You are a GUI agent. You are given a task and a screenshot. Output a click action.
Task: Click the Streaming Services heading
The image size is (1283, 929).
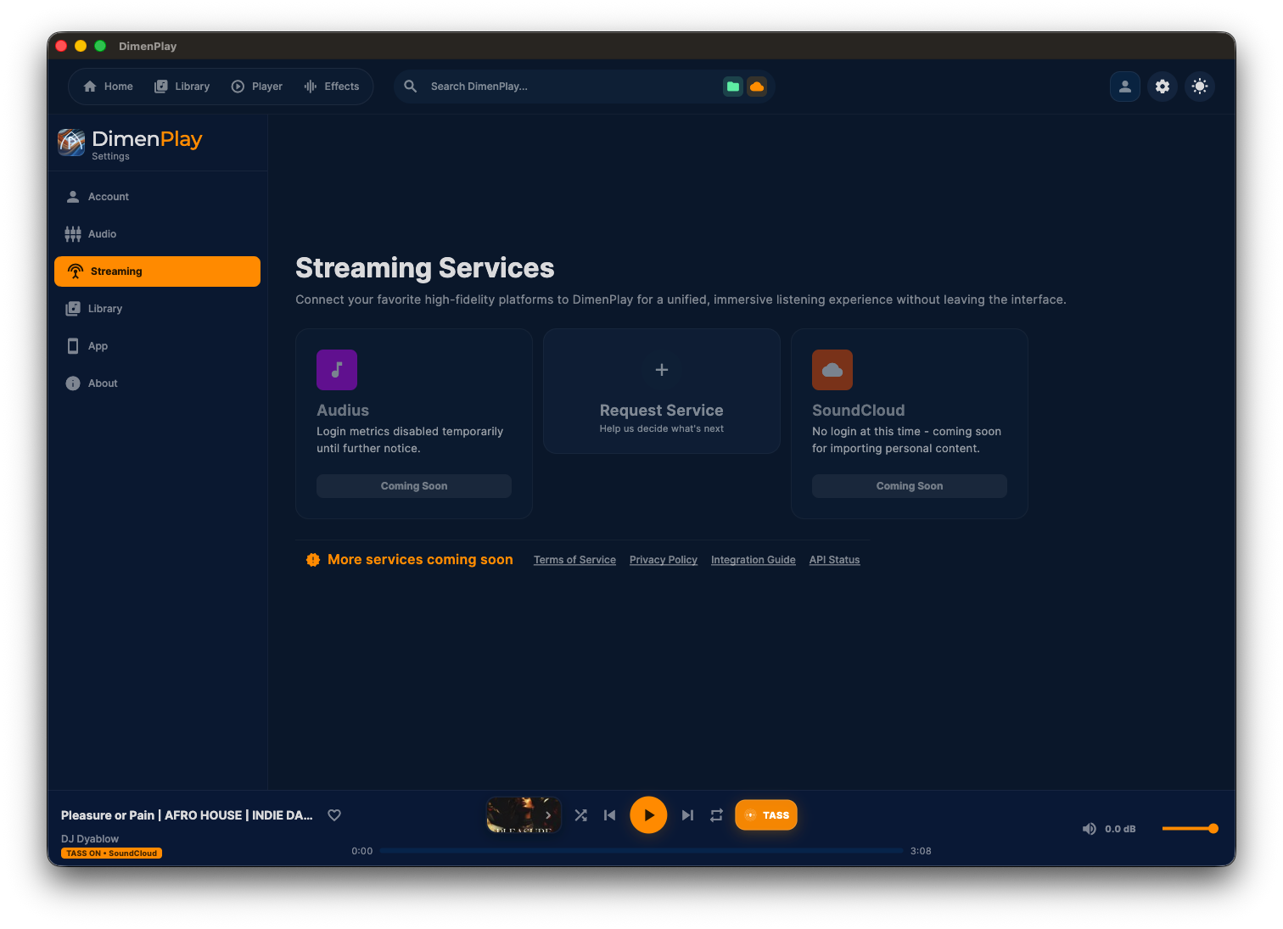click(x=425, y=268)
